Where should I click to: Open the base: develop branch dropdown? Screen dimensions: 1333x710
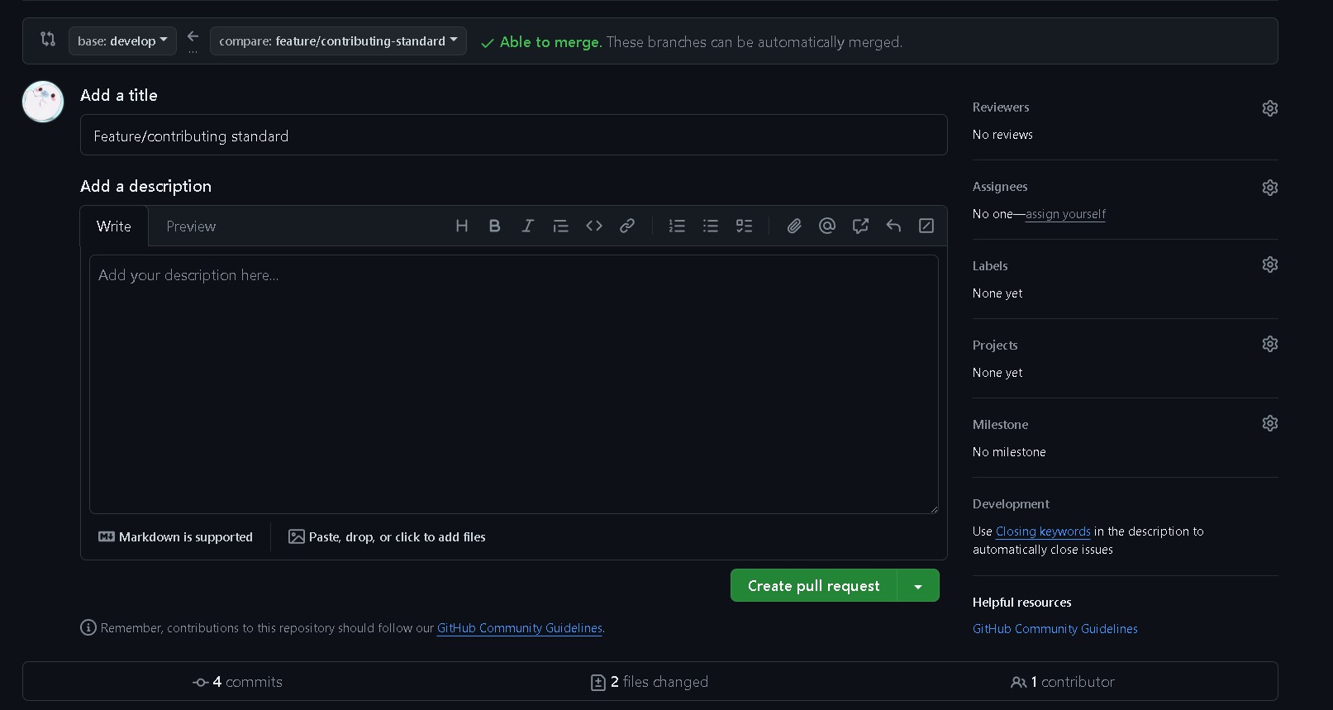[122, 41]
